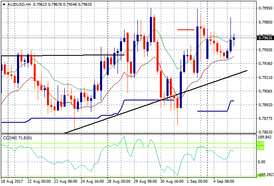The width and height of the screenshot is (274, 186).
Task: Click the 0.79505 price axis label
Action: pyautogui.click(x=265, y=50)
